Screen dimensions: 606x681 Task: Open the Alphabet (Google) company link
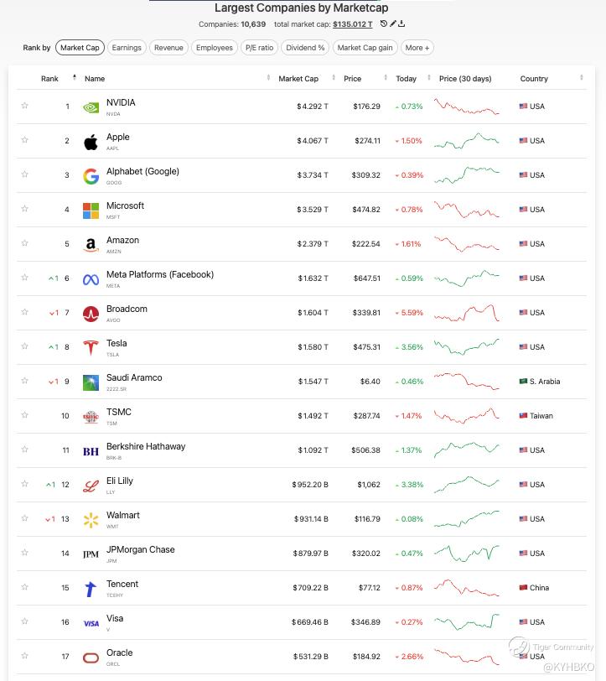pos(142,171)
